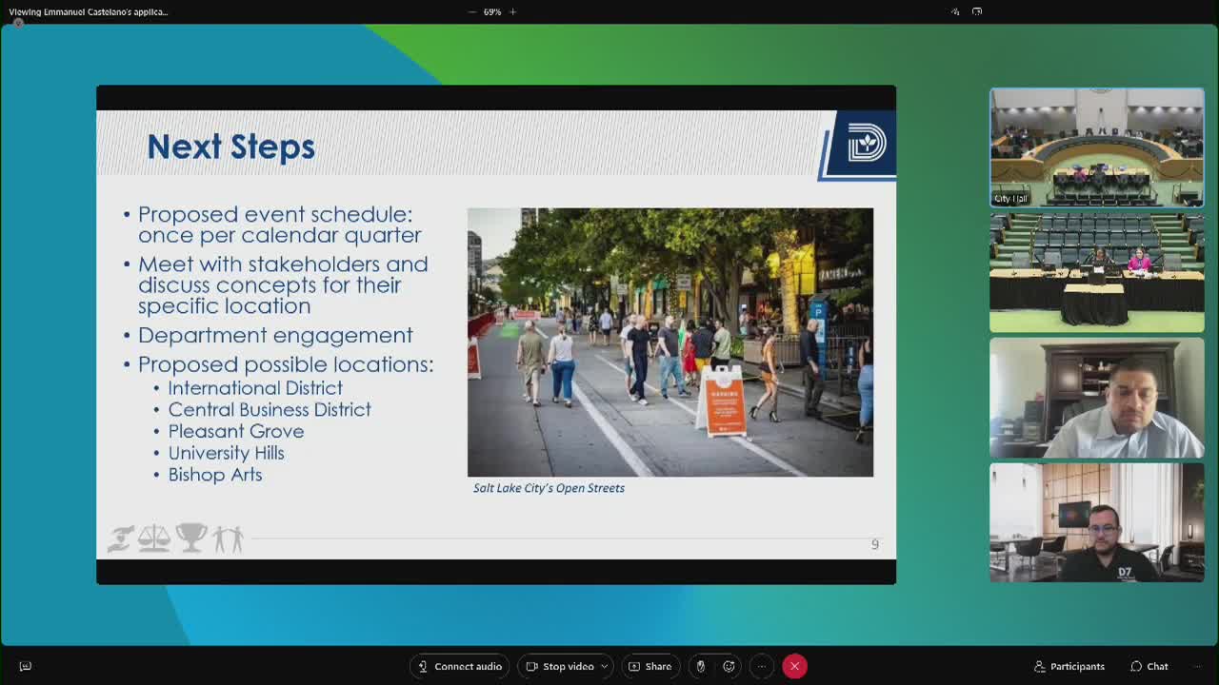Open the Participants panel
The width and height of the screenshot is (1219, 685).
point(1069,666)
